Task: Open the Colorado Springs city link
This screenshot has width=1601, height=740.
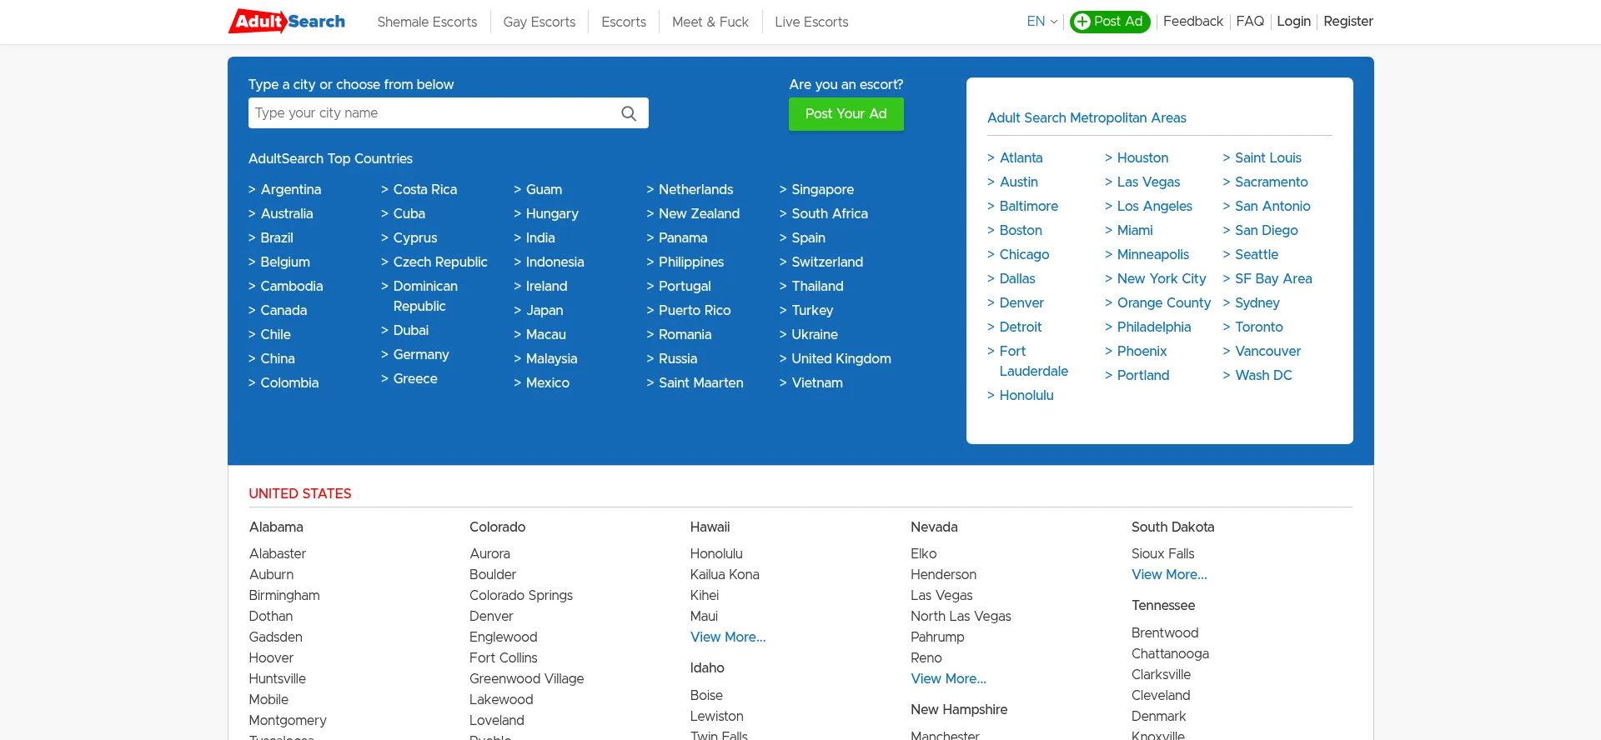Action: click(520, 596)
